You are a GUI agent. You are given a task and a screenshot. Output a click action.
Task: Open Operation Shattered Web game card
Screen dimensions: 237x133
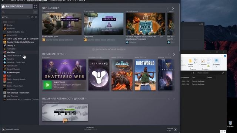point(64,69)
